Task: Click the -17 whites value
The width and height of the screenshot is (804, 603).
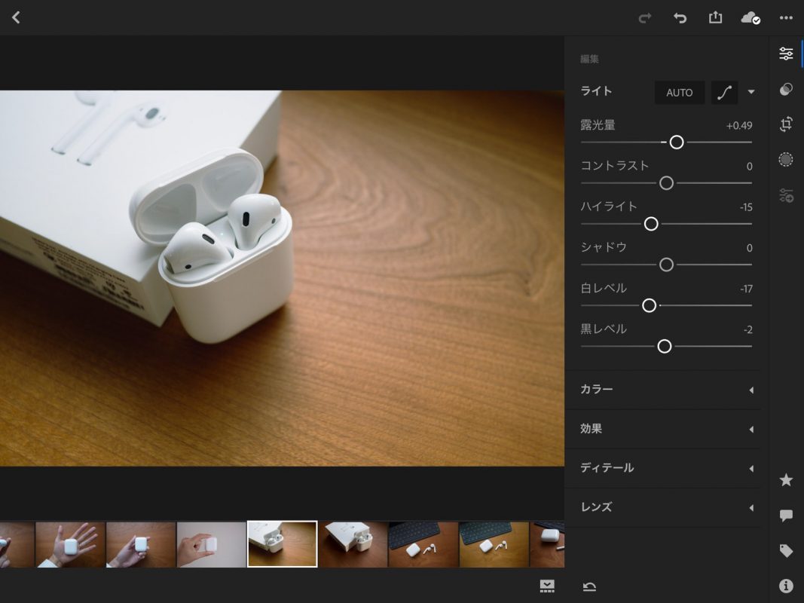Action: [x=746, y=289]
